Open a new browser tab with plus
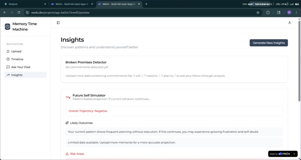 (146, 4)
